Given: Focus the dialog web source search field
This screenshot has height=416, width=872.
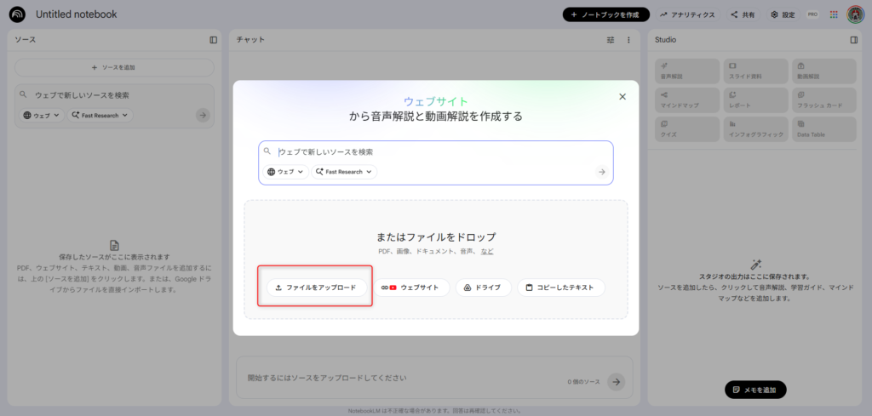Looking at the screenshot, I should coord(434,151).
